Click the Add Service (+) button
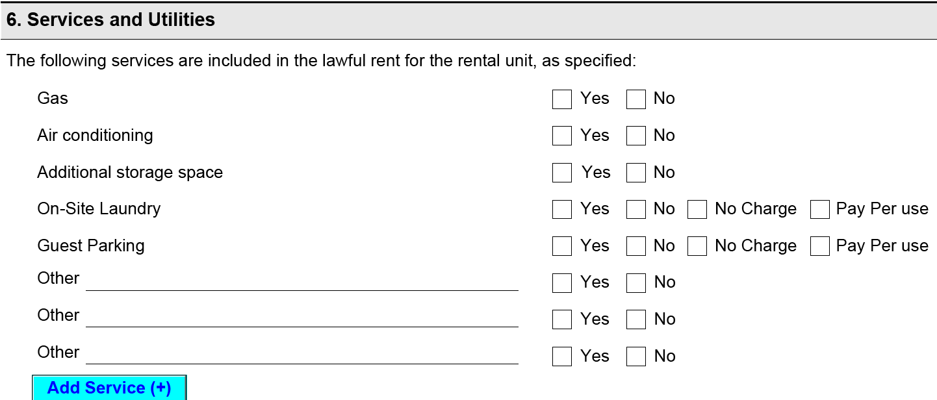Viewport: 937px width, 400px height. click(x=109, y=388)
